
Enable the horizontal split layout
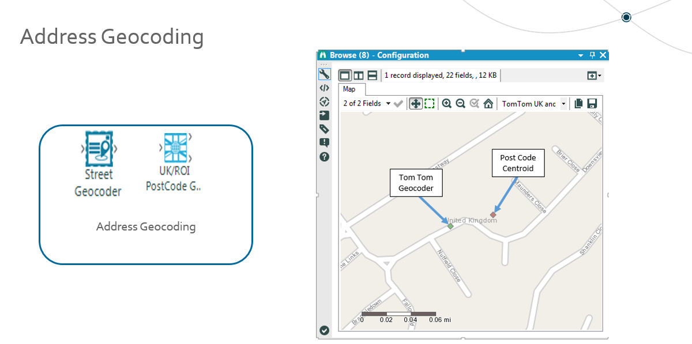click(373, 75)
